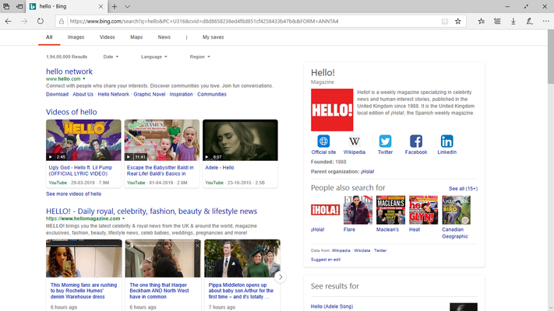Play the Escape the Babysitter Baldi video
Image resolution: width=554 pixels, height=311 pixels.
pyautogui.click(x=162, y=140)
